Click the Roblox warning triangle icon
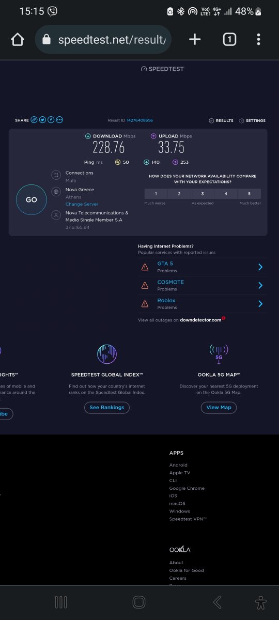279x620 pixels. click(x=145, y=304)
